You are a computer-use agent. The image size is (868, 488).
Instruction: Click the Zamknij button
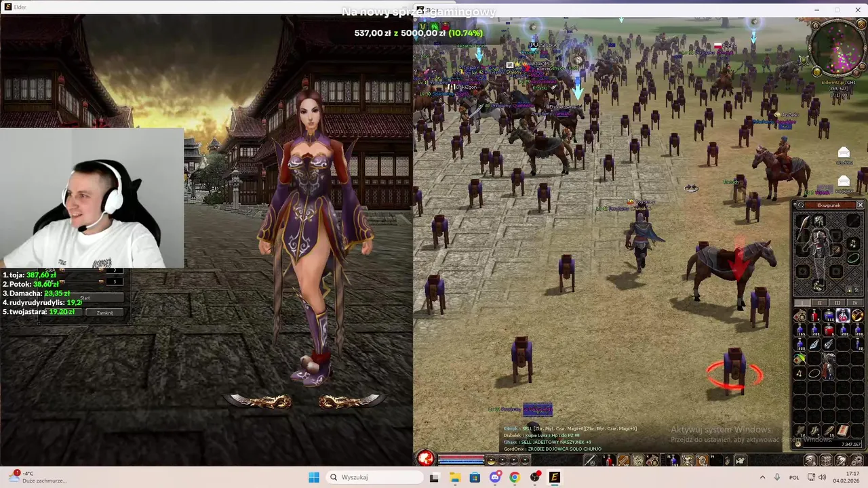105,312
